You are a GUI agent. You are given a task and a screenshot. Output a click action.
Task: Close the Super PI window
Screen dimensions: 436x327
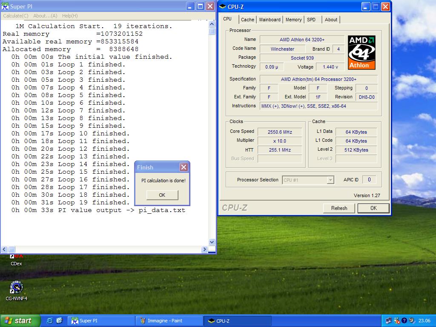point(210,6)
